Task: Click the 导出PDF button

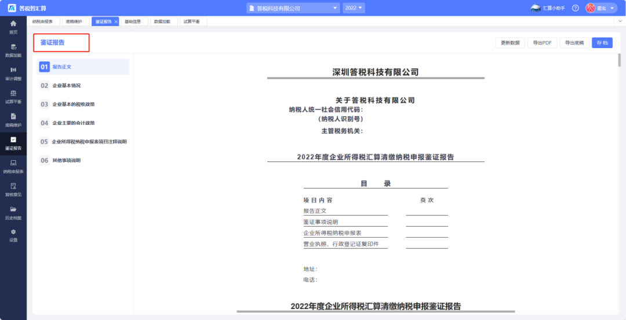Action: coord(542,43)
